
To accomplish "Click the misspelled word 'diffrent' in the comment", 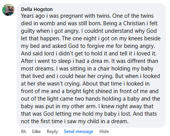I will pyautogui.click(x=136, y=61).
